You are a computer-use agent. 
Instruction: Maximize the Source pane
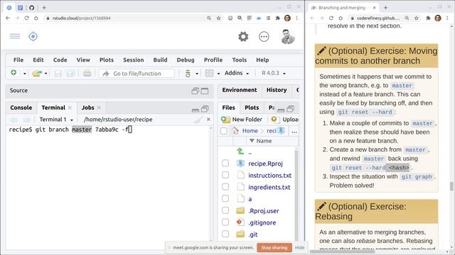click(205, 91)
